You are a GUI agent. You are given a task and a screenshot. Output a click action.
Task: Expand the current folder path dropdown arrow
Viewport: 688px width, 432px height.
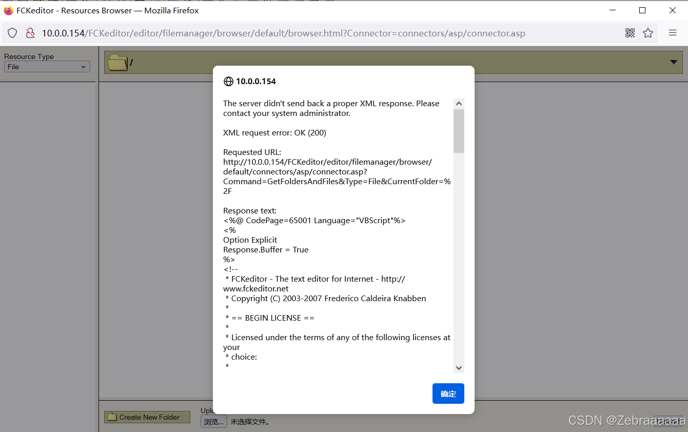pyautogui.click(x=674, y=62)
